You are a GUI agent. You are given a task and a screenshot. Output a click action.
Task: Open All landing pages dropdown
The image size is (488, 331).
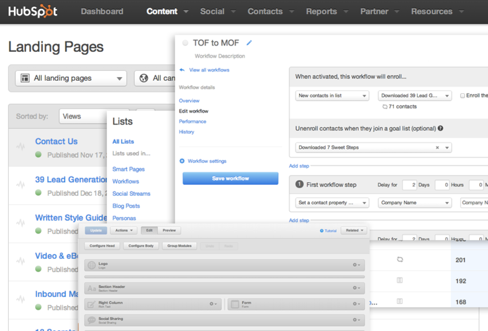click(x=71, y=78)
